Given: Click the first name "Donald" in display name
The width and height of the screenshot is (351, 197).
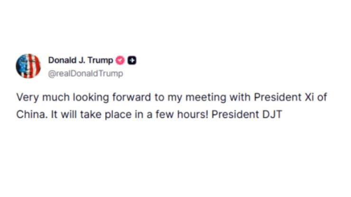Looking at the screenshot, I should pyautogui.click(x=61, y=60).
